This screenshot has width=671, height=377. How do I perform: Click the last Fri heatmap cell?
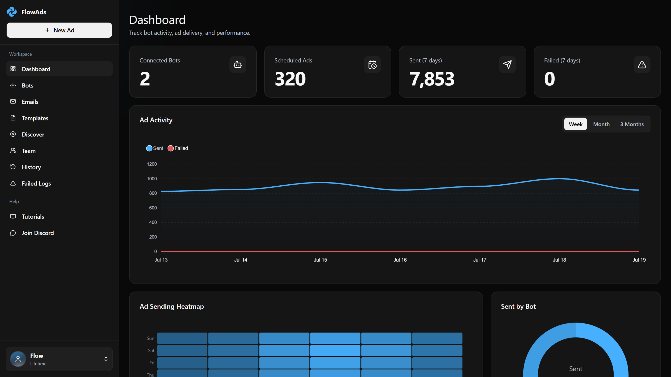437,363
